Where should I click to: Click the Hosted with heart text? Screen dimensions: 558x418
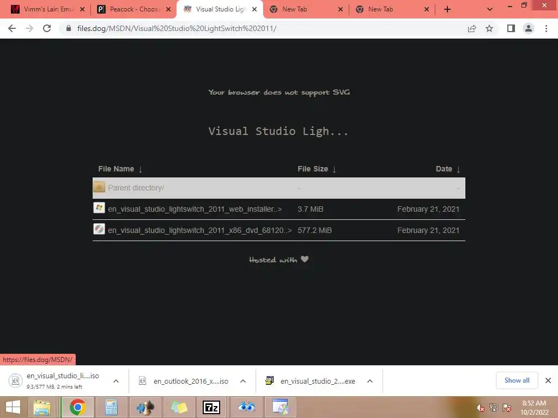[x=278, y=260]
